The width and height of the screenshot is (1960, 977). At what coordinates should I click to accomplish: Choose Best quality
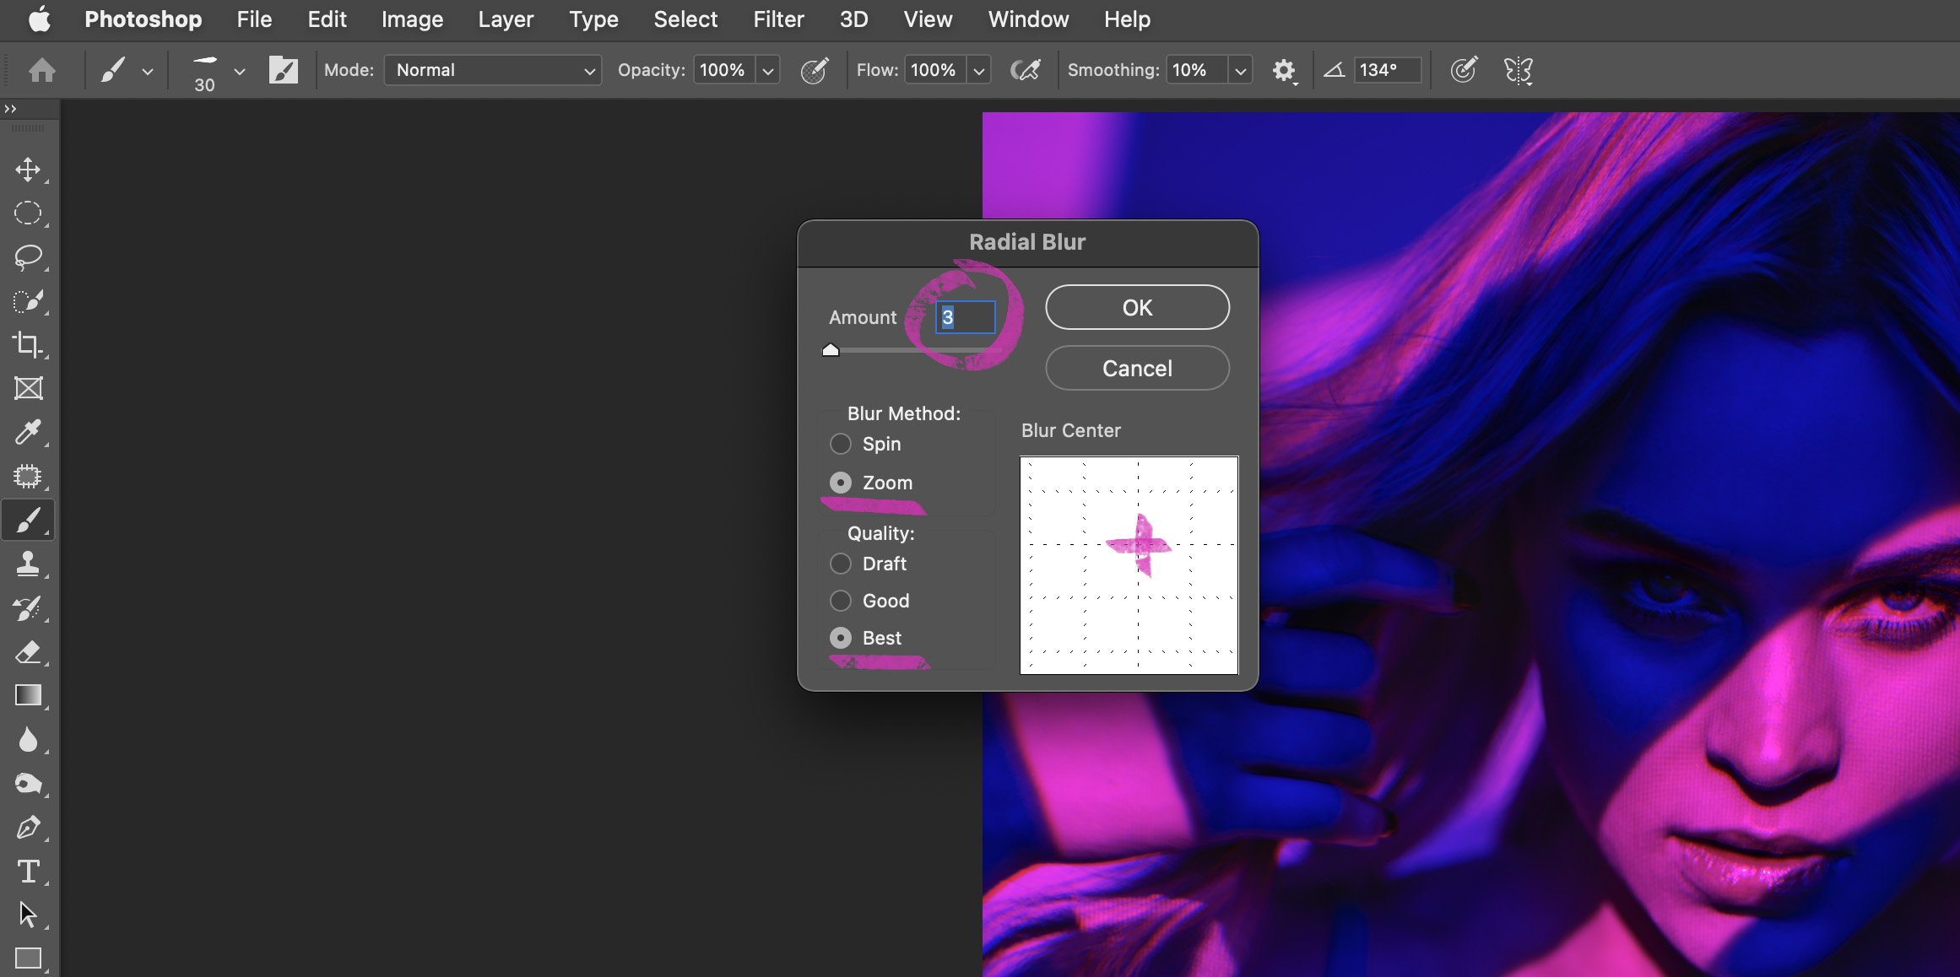tap(841, 638)
